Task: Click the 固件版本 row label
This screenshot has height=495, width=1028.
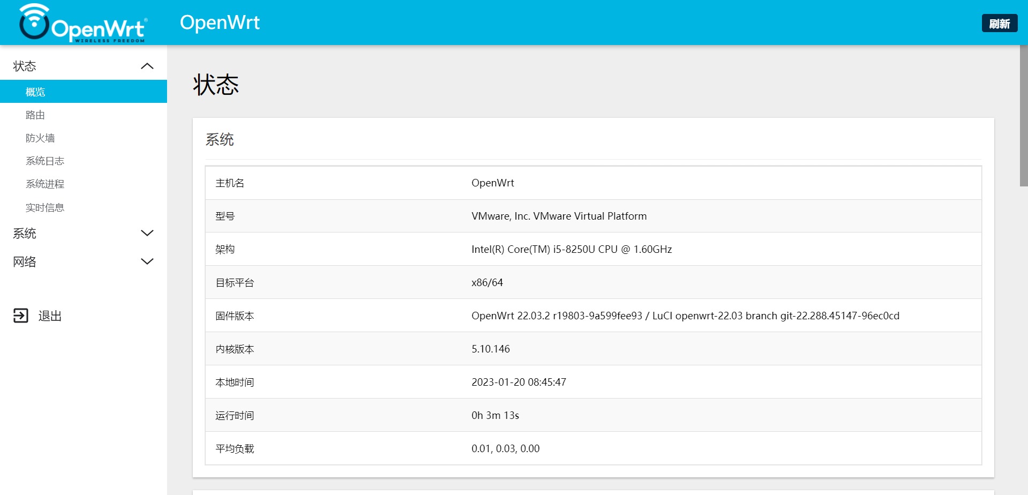Action: 235,316
